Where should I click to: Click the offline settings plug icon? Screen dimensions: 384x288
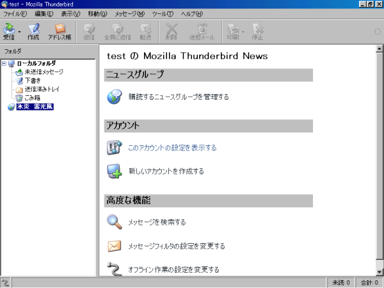pos(115,269)
